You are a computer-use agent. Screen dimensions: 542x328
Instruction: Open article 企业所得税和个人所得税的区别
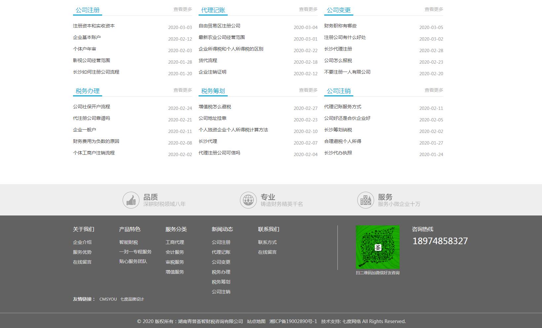pyautogui.click(x=231, y=49)
